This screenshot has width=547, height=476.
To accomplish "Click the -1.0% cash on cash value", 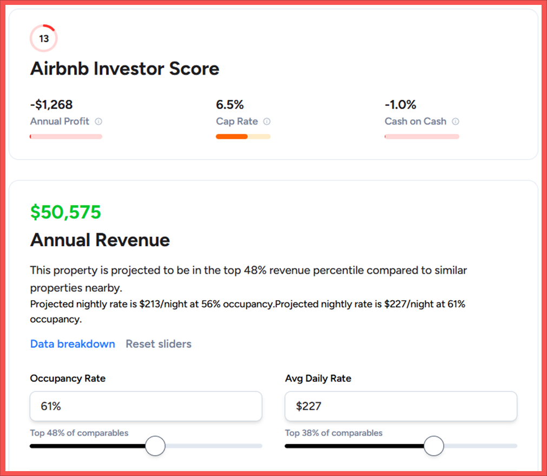I will (400, 104).
